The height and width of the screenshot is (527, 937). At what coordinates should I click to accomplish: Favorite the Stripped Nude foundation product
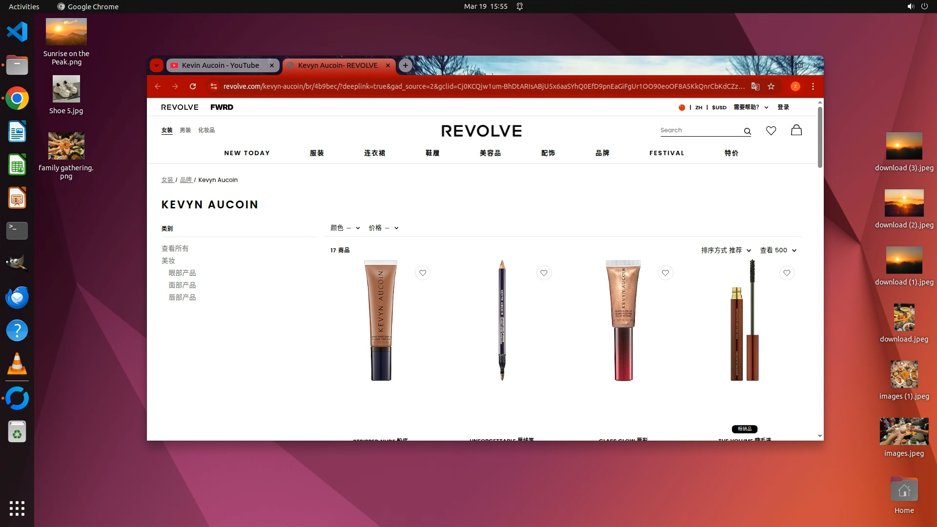coord(423,273)
